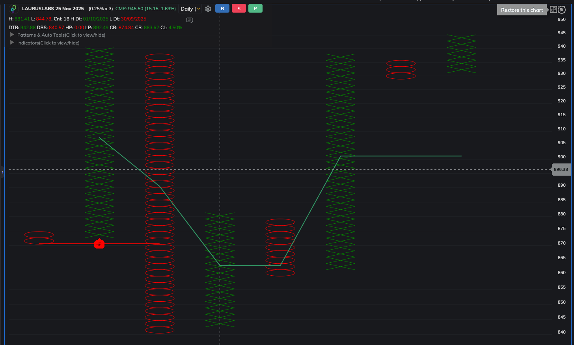Click the CMP 945.50 price text
The height and width of the screenshot is (345, 574).
coord(145,9)
